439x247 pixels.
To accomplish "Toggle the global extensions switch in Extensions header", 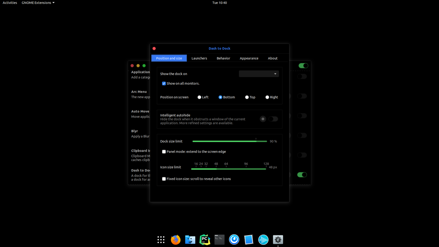I will point(303,66).
